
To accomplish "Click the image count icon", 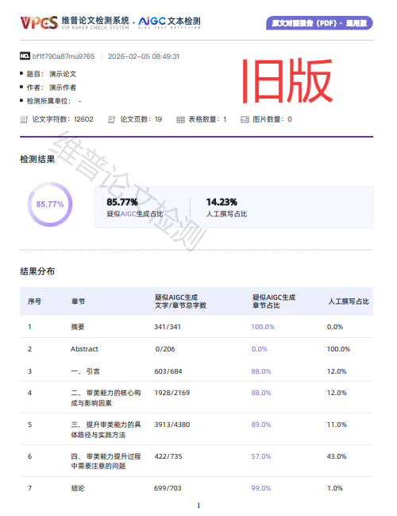I will [245, 119].
